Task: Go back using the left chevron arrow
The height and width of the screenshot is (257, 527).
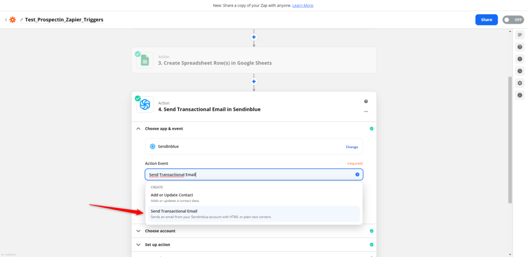Action: coord(6,20)
